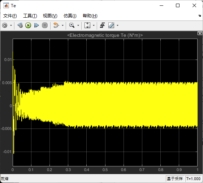
Task: Click the dock scope arrow icon
Action: [199, 16]
